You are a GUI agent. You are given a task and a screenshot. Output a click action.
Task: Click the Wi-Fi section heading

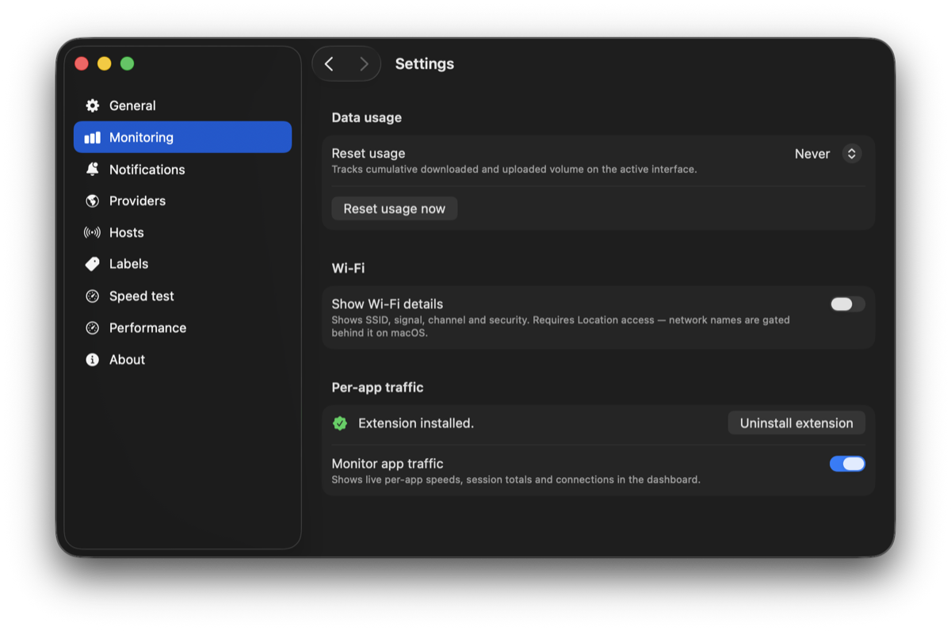pos(348,268)
